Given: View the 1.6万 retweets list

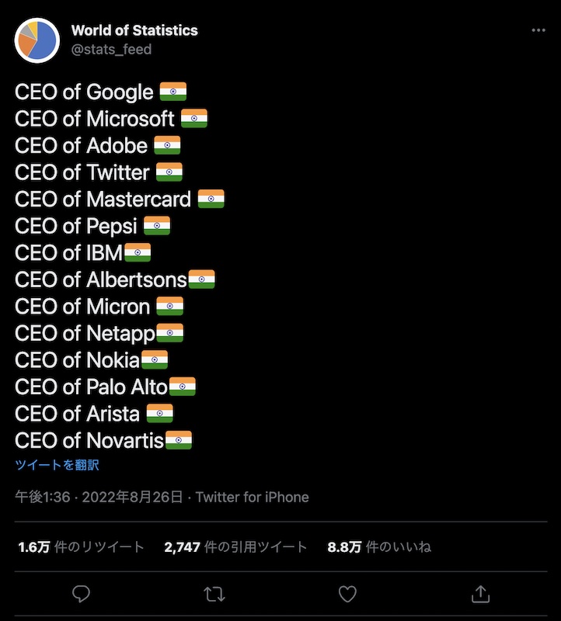Looking at the screenshot, I should (81, 546).
